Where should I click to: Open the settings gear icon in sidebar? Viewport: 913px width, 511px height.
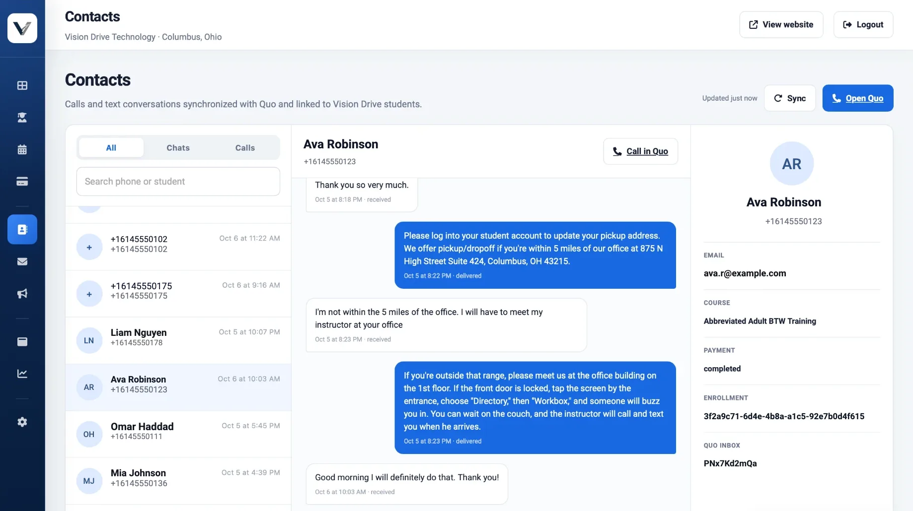(22, 422)
